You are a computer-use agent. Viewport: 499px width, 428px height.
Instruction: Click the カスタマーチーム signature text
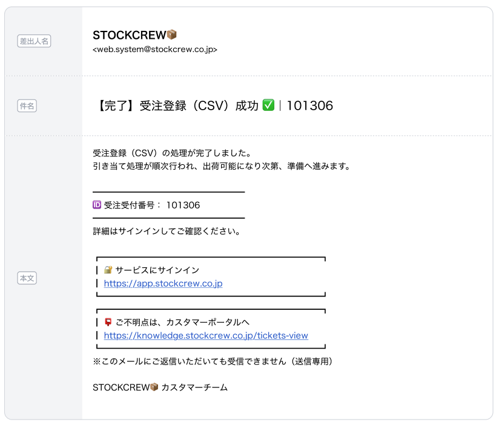coord(194,387)
